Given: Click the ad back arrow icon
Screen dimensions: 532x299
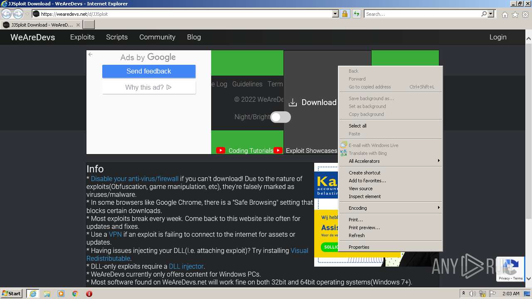Looking at the screenshot, I should tap(90, 54).
